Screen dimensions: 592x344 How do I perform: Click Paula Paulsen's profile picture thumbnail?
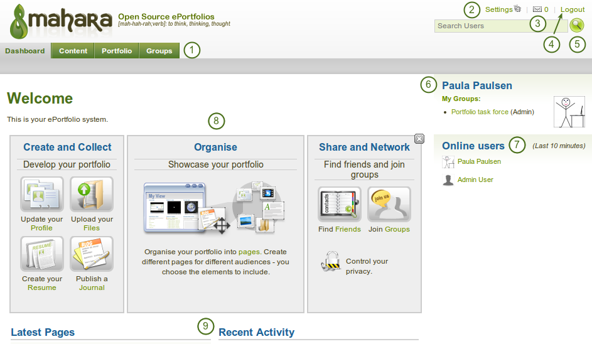click(x=569, y=112)
